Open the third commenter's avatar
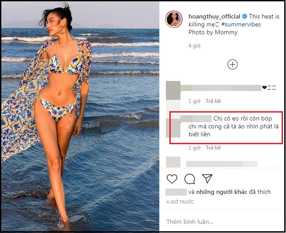This screenshot has width=286, height=233. coord(173,163)
